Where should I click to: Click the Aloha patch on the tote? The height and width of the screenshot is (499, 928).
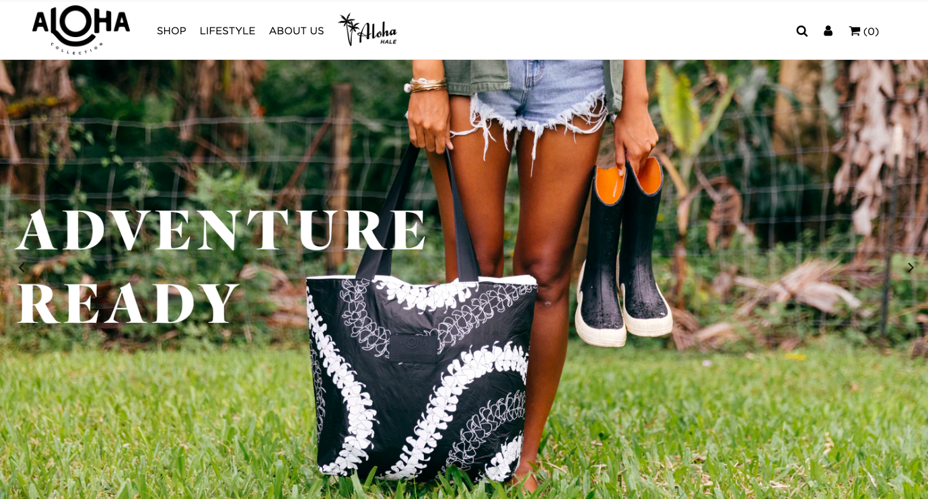click(x=414, y=346)
